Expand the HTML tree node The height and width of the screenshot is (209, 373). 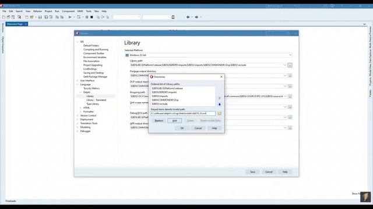click(x=80, y=108)
